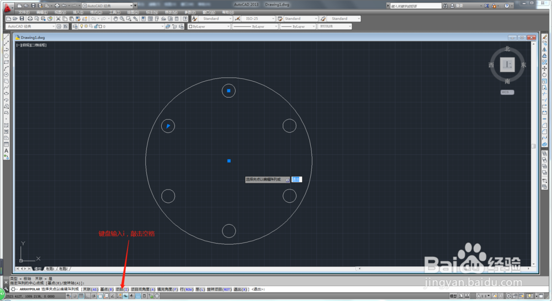Select Zoom Realtime magnifier icon
Screen dimensions: 552x301
[122, 19]
